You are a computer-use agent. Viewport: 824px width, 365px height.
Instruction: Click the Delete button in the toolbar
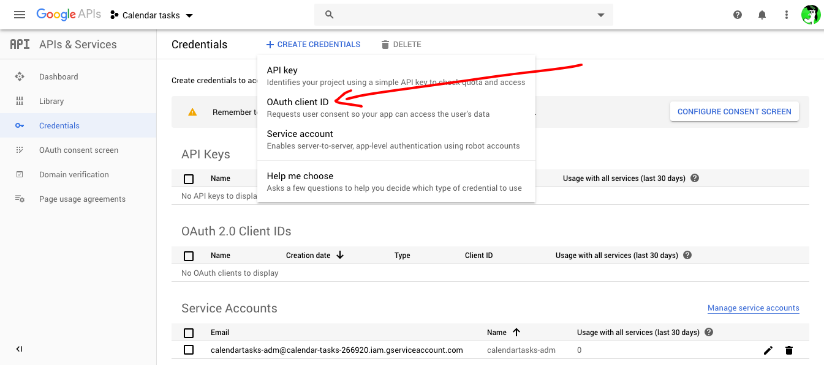click(x=401, y=45)
